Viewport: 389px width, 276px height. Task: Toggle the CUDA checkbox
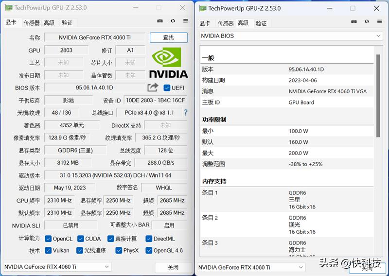tap(80, 239)
